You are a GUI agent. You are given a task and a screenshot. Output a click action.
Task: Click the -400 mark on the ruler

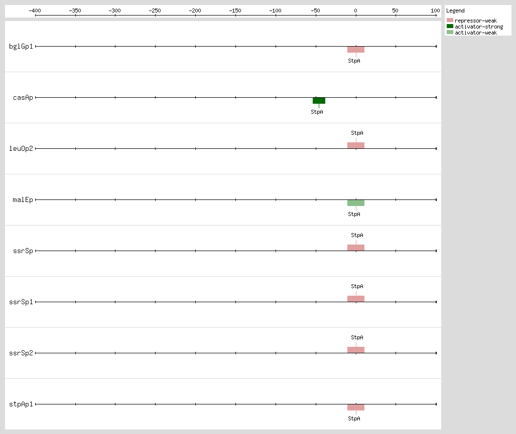coord(35,11)
